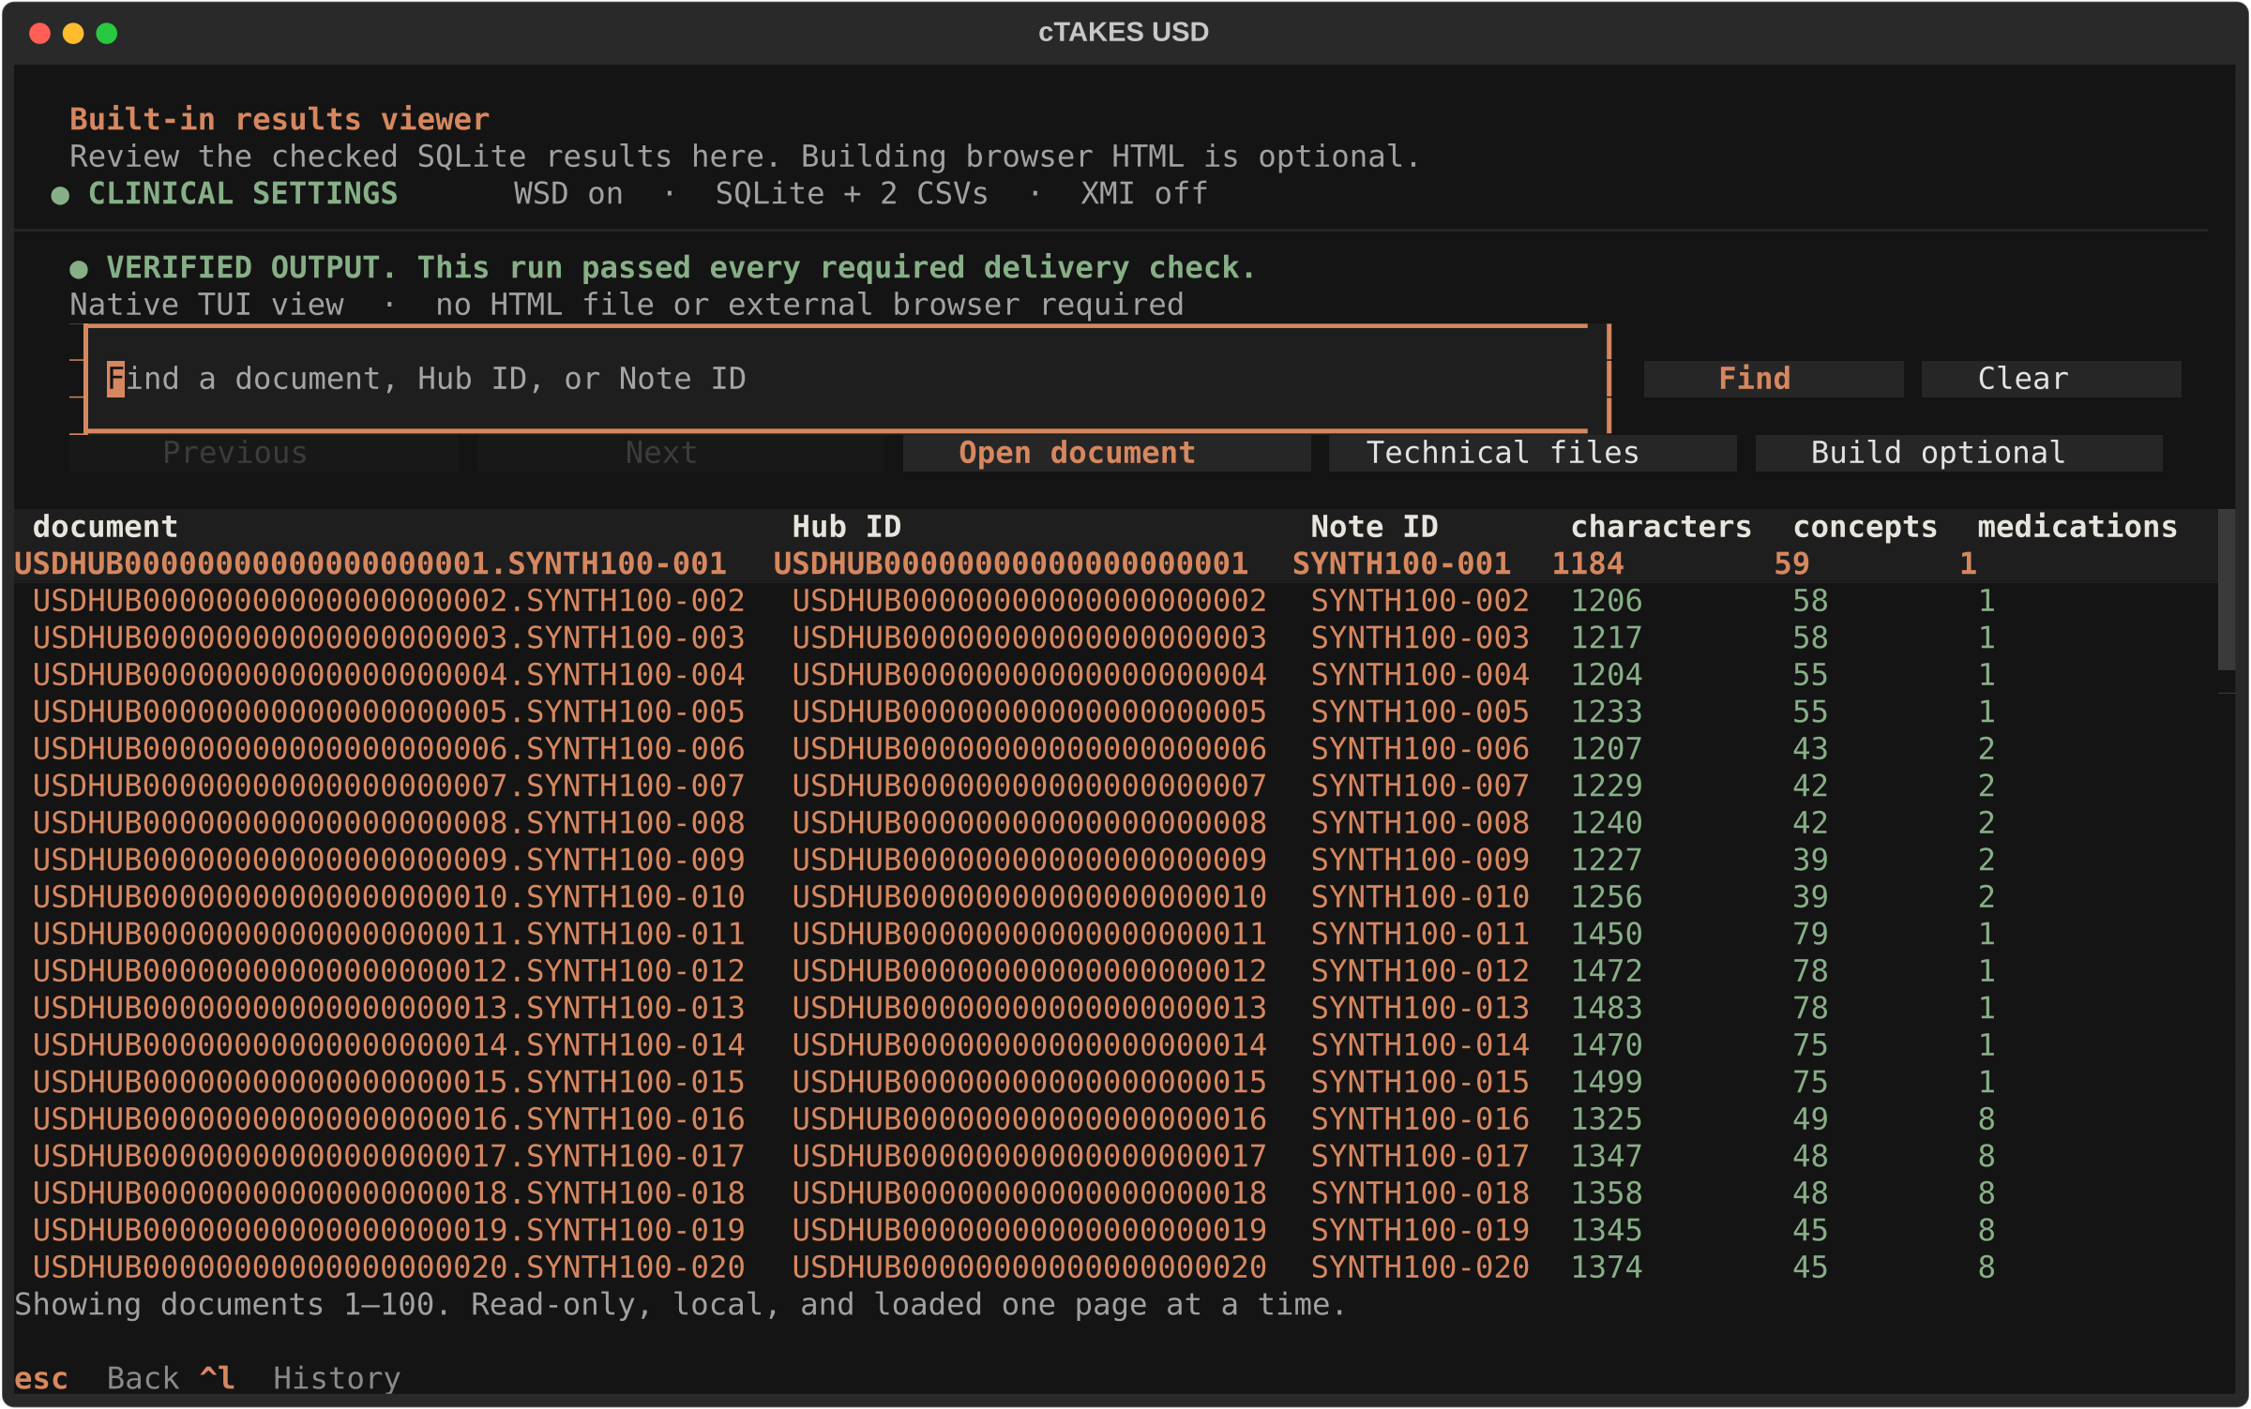Image resolution: width=2251 pixels, height=1409 pixels.
Task: Select Build optional
Action: pyautogui.click(x=1958, y=453)
